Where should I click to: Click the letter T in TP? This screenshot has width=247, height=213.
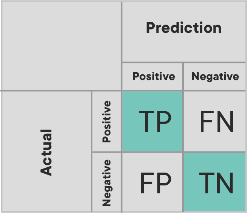point(146,122)
